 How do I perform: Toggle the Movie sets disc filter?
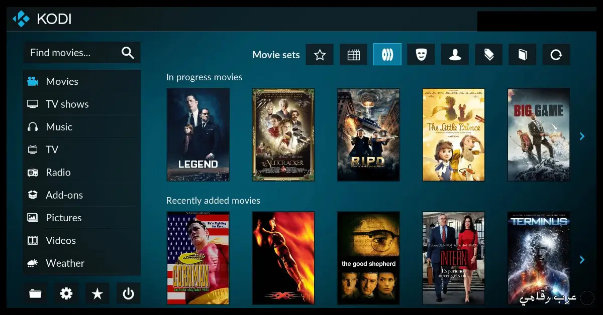[x=387, y=54]
